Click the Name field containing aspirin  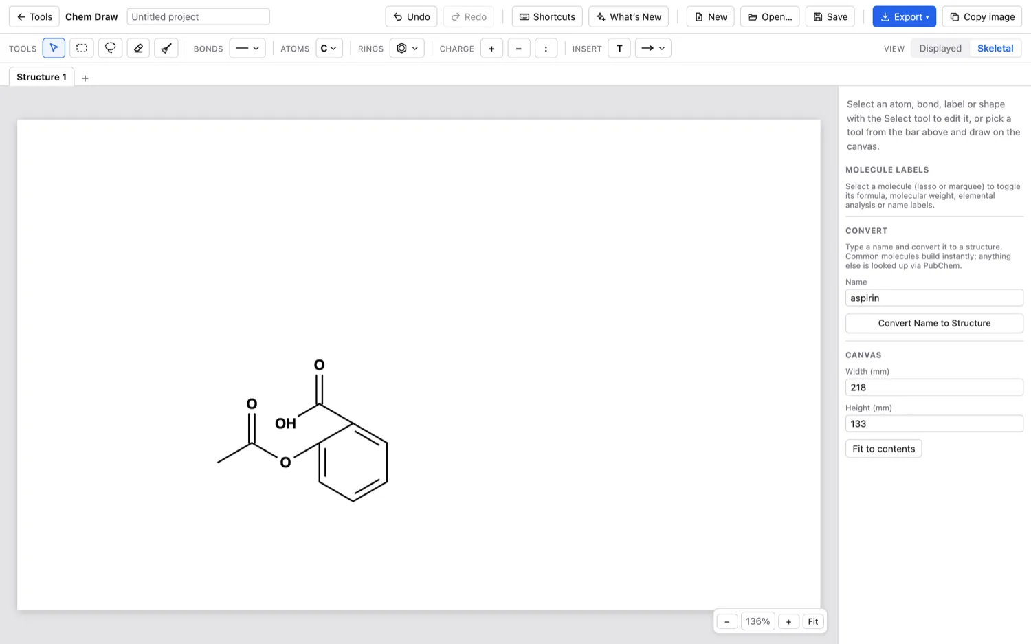coord(934,298)
